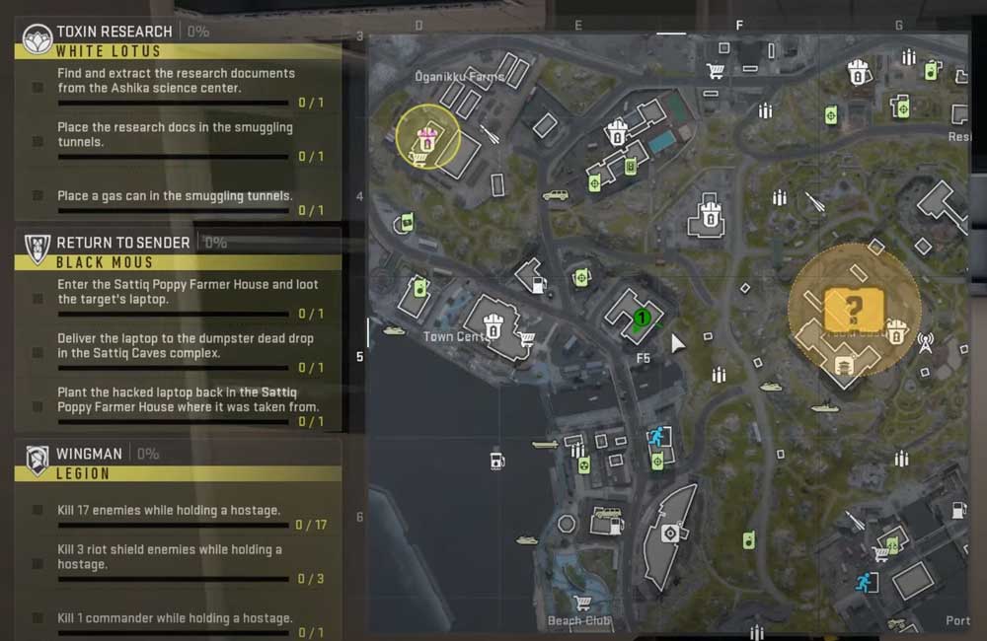Click the Beach Club location label
Viewport: 987px width, 641px height.
[x=577, y=621]
